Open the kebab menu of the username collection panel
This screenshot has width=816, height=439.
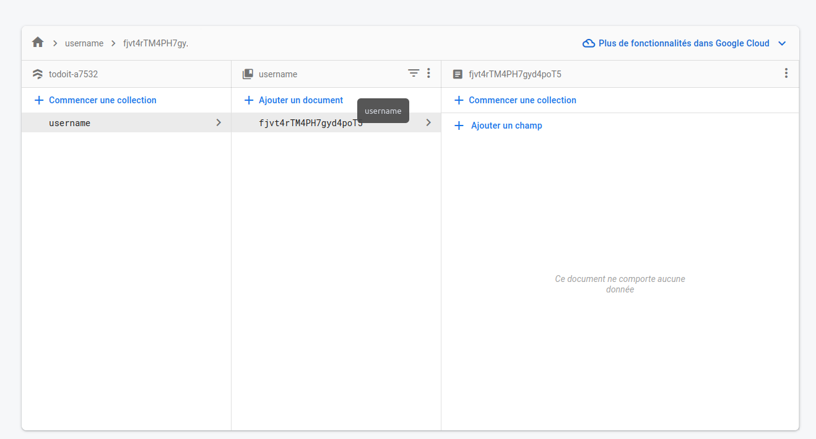click(x=428, y=73)
